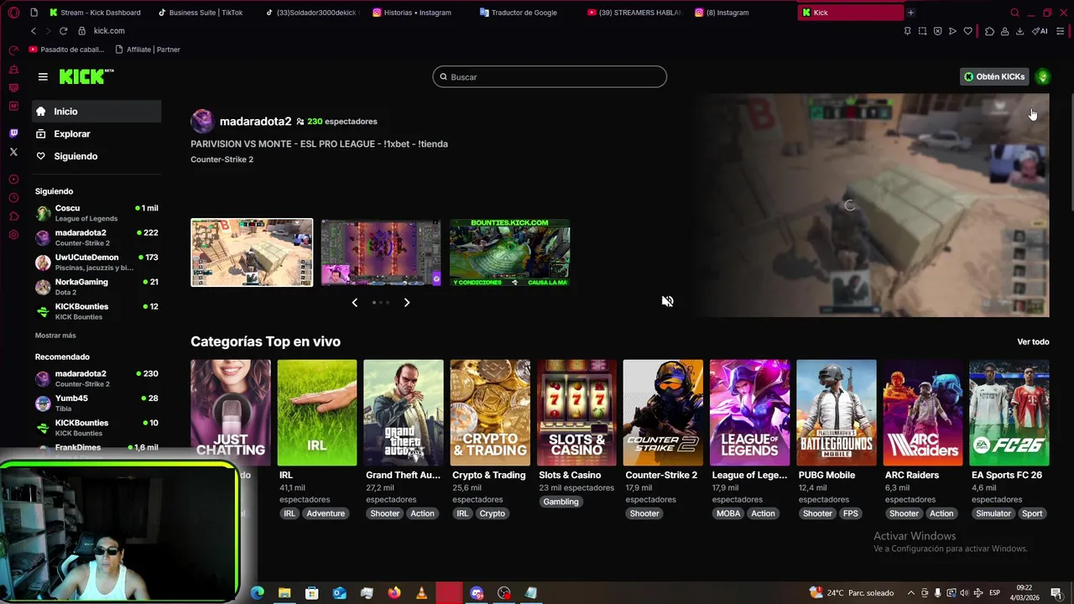Expand 'Mostrar más' in Siguiendo list
This screenshot has width=1074, height=604.
click(x=55, y=336)
